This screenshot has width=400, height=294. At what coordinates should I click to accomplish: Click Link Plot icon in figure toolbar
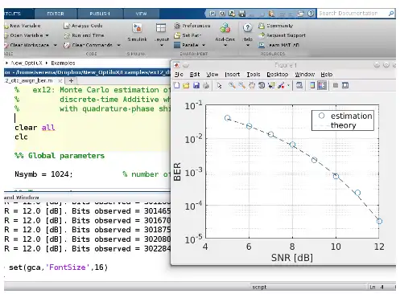coord(299,85)
